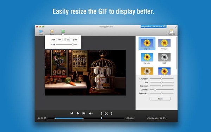The width and height of the screenshot is (211, 132).
Task: Skip to next frame button
Action: (84, 113)
